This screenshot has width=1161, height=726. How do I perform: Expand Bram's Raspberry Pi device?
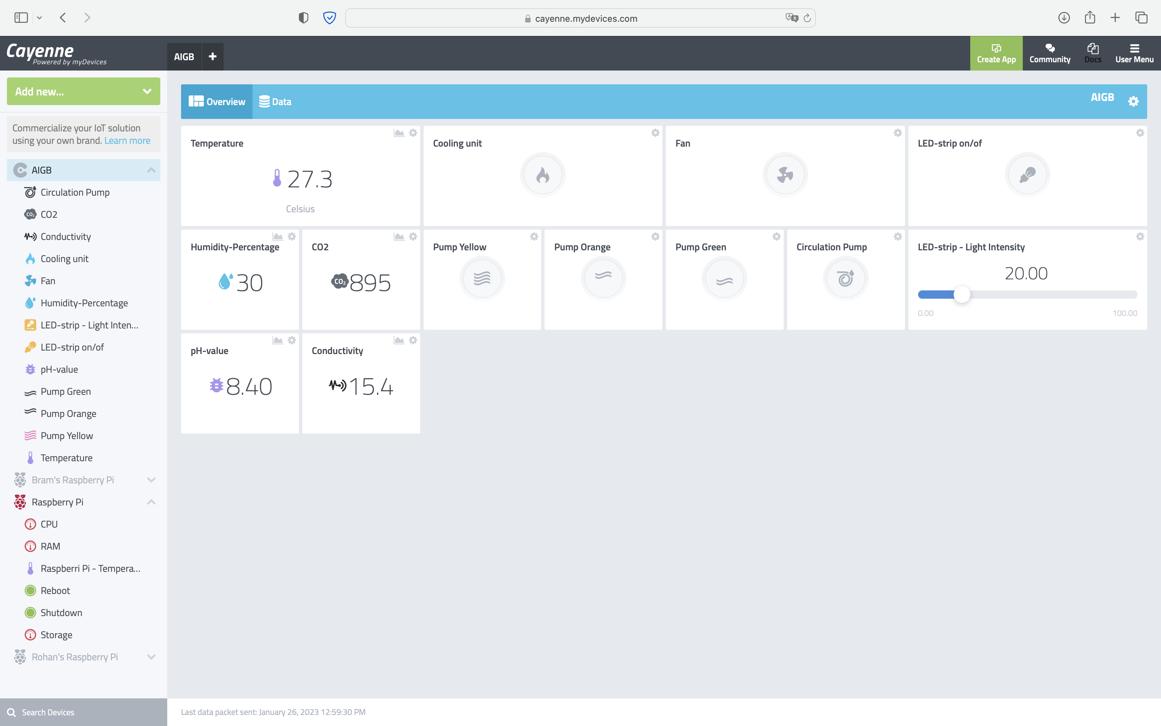[x=151, y=480]
